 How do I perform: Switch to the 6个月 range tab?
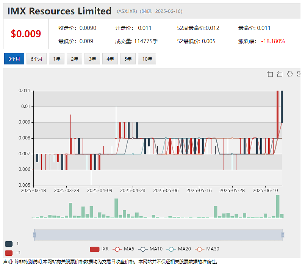(x=36, y=59)
